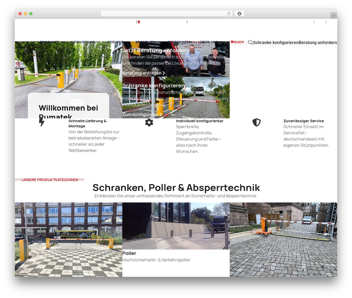The height and width of the screenshot is (298, 352).
Task: Open the SHOP link in navigation
Action: [x=237, y=42]
